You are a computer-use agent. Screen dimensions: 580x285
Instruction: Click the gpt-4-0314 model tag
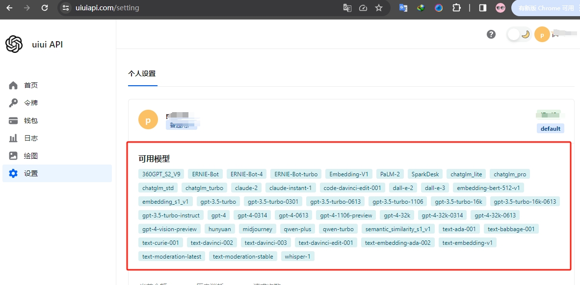(x=253, y=215)
